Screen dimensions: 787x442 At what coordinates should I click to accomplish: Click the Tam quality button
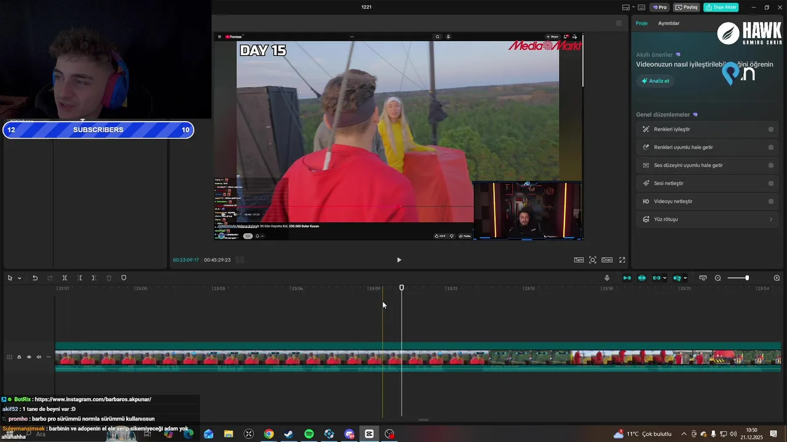(579, 260)
